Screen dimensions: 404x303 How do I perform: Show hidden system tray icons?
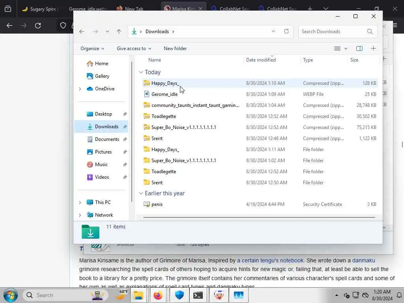click(x=337, y=295)
